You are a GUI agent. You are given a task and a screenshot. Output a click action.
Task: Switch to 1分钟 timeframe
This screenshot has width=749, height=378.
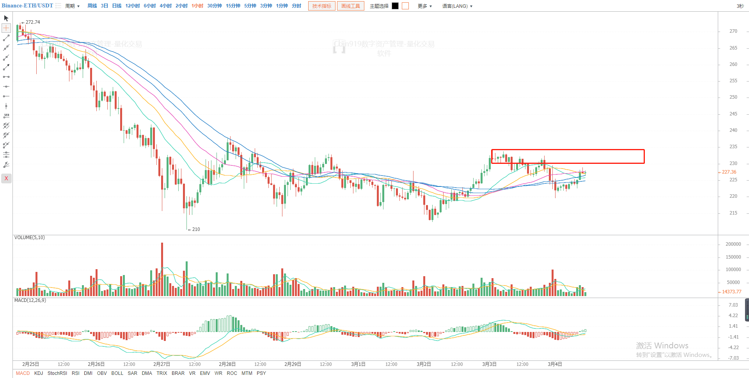(282, 6)
